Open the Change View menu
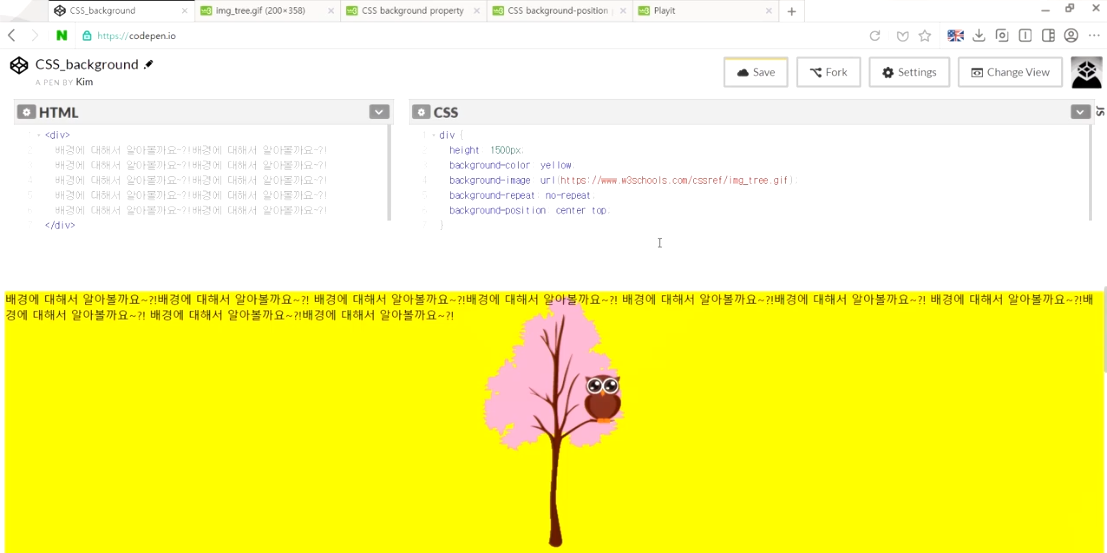 click(1010, 72)
